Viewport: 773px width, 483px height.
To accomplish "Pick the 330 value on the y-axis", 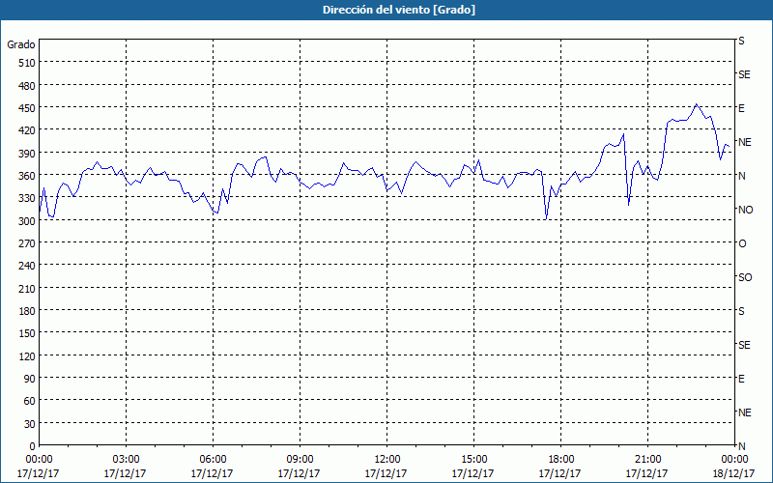I will coord(28,199).
